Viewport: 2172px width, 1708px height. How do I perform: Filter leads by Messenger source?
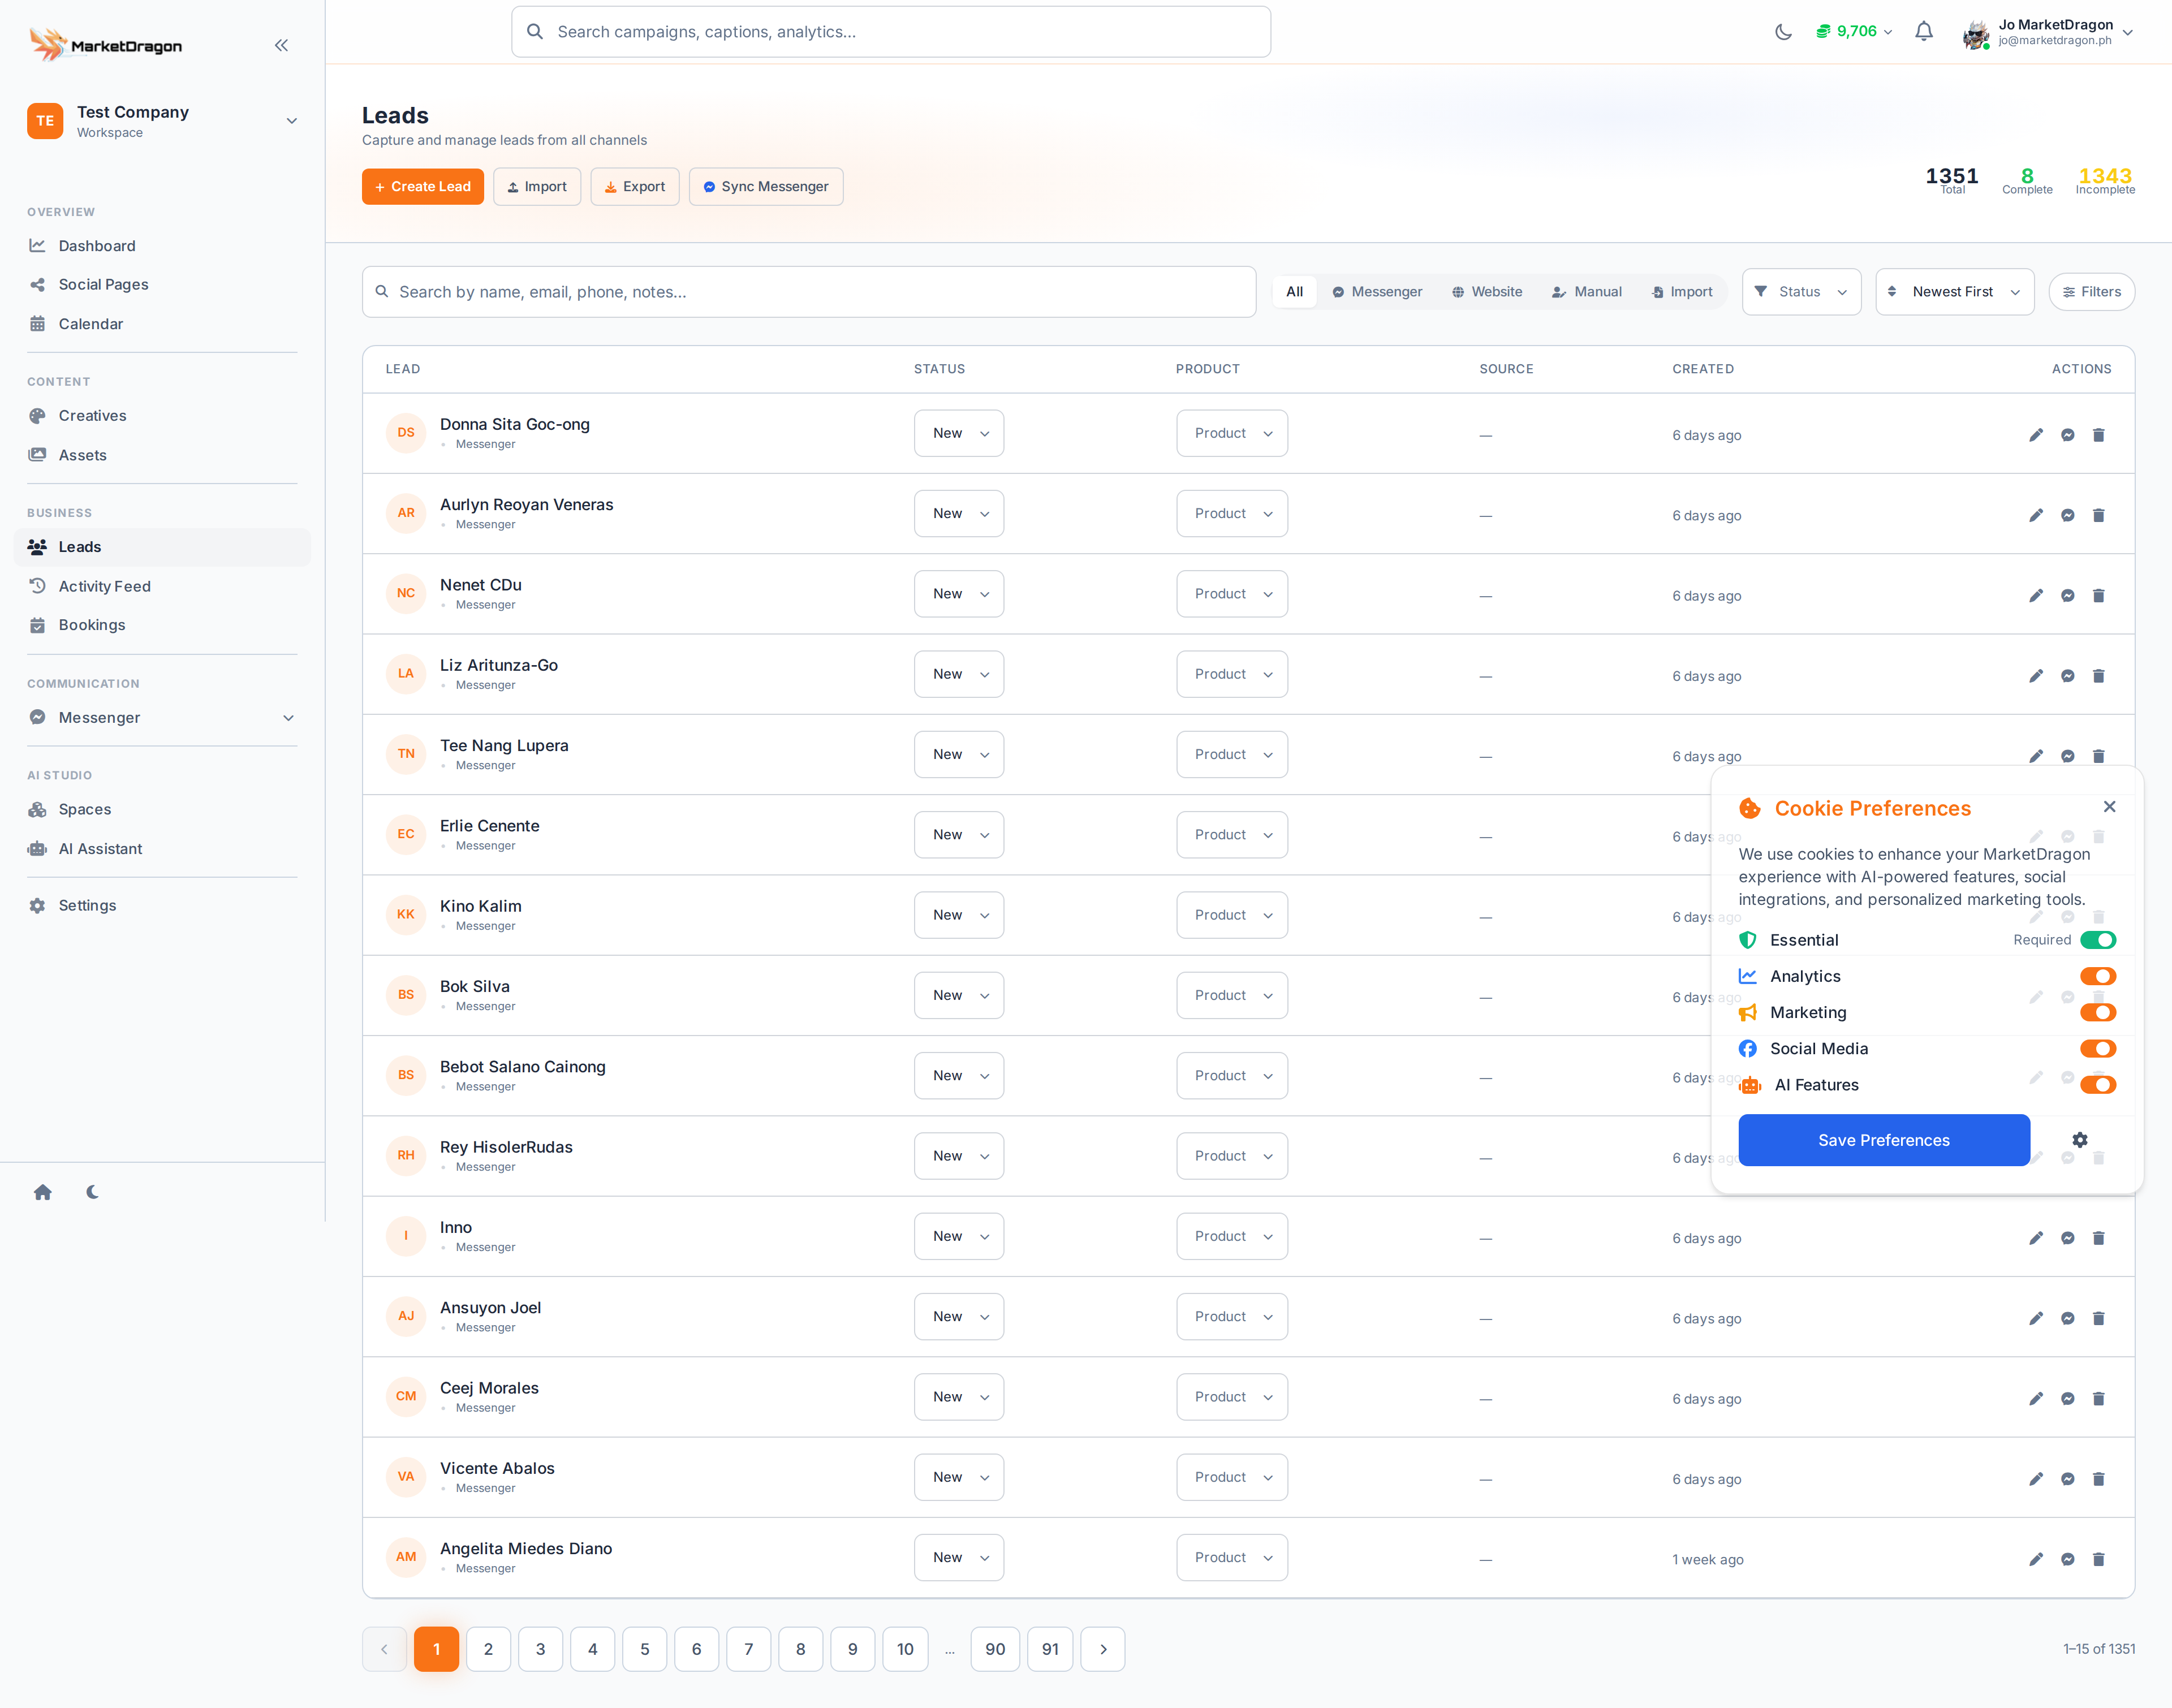1377,292
